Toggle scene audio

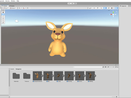pyautogui.click(x=101, y=8)
